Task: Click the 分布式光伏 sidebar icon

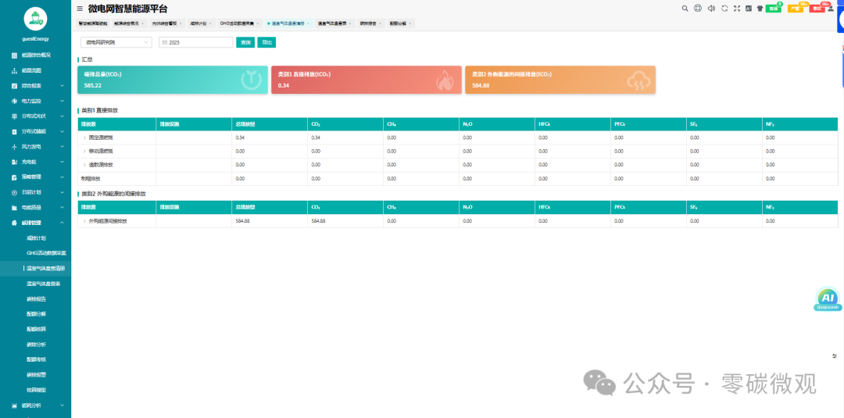Action: (15, 116)
